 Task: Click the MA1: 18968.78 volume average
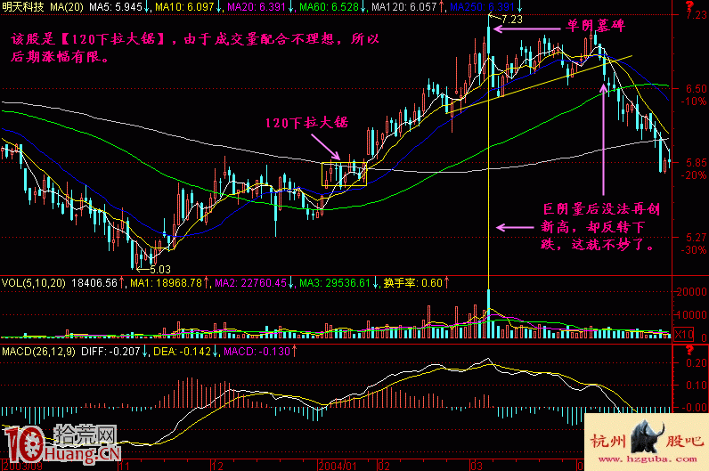click(x=166, y=283)
